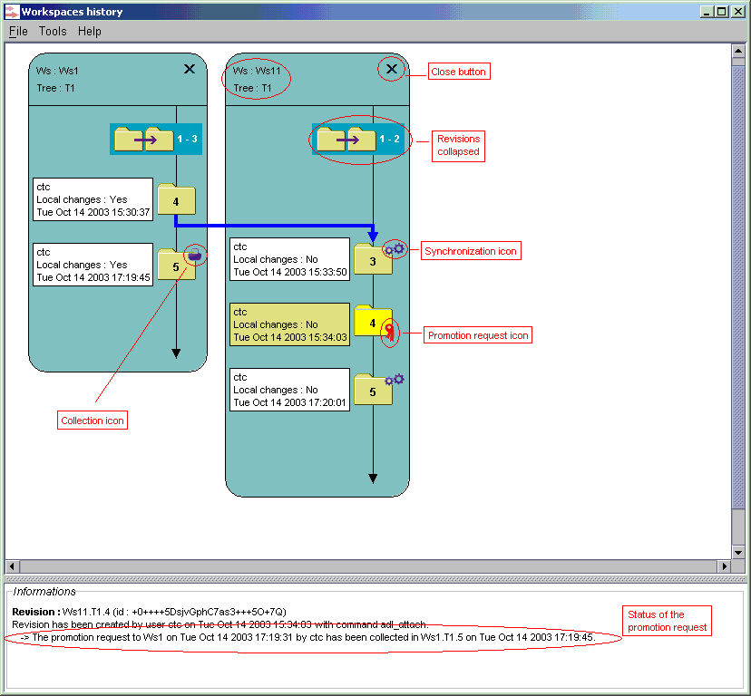Click the vertical scrollbar down arrow
Screen dimensions: 751x696
point(738,552)
